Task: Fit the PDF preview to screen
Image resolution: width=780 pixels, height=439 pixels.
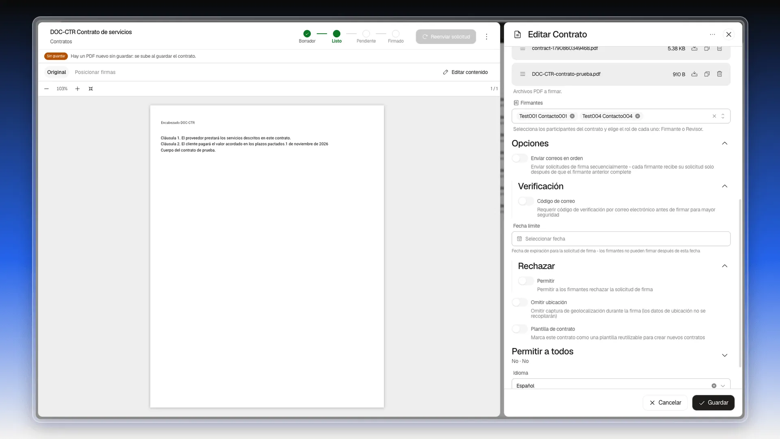Action: coord(91,89)
